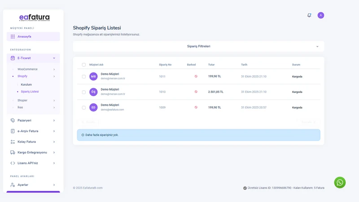The width and height of the screenshot is (359, 202).
Task: Click the faded previous page button
Action: [x=88, y=122]
